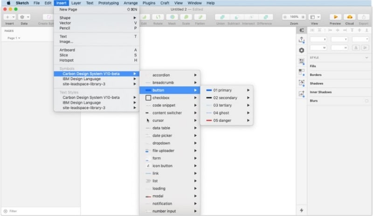Select the breadcrumb symbol entry
The width and height of the screenshot is (373, 216).
click(x=170, y=83)
